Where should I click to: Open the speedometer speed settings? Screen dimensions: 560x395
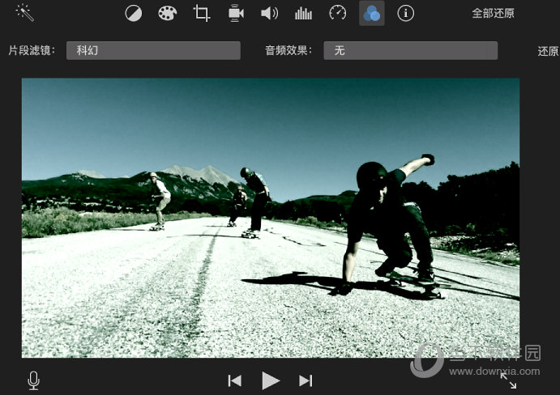[337, 13]
